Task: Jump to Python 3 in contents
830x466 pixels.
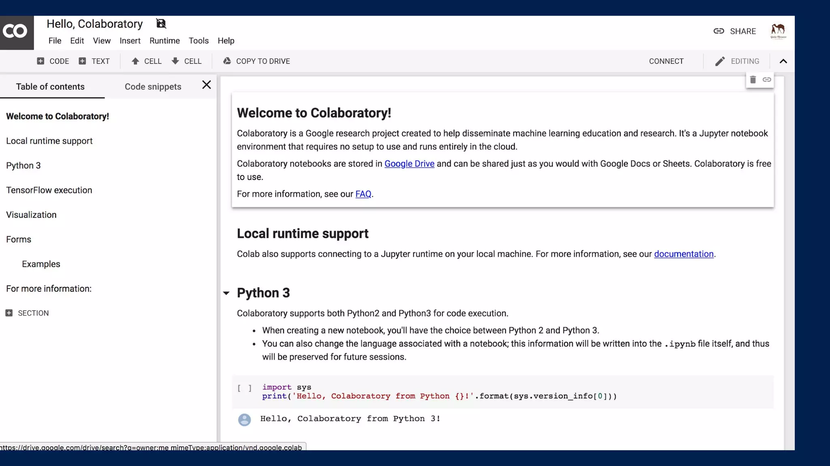Action: pos(24,166)
